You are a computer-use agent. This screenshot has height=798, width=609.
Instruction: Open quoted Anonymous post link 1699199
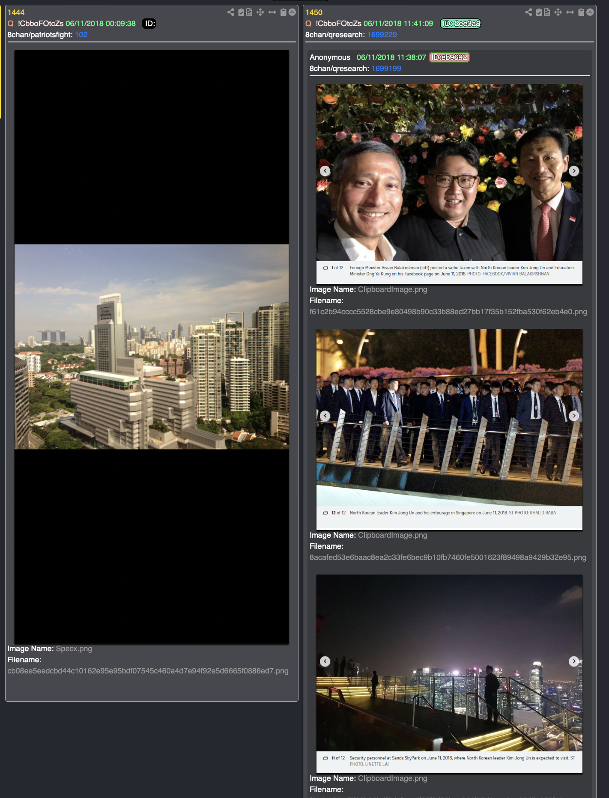click(x=386, y=68)
